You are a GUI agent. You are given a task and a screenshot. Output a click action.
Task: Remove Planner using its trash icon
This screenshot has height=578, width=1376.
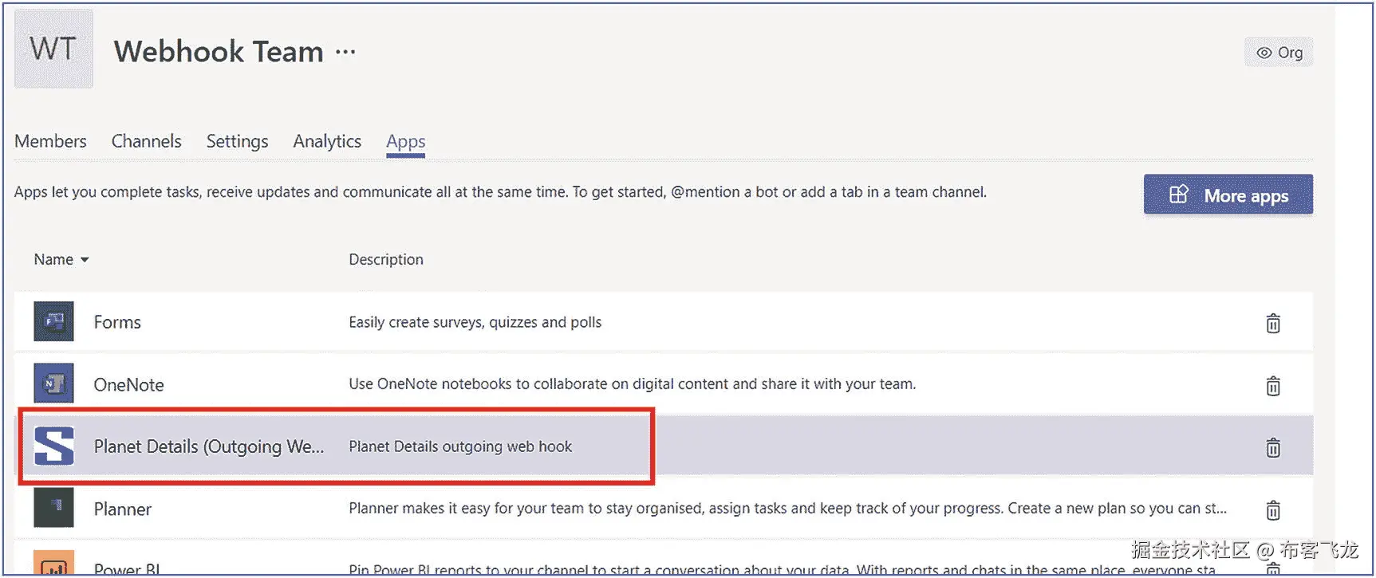(1273, 509)
